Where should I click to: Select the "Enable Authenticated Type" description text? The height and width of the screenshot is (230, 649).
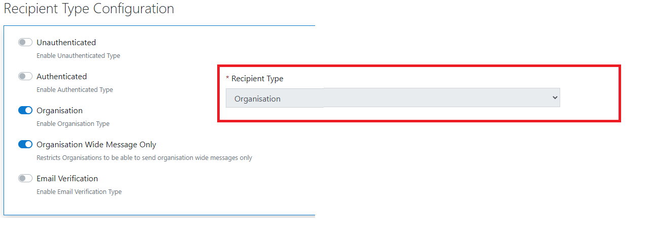(x=75, y=90)
